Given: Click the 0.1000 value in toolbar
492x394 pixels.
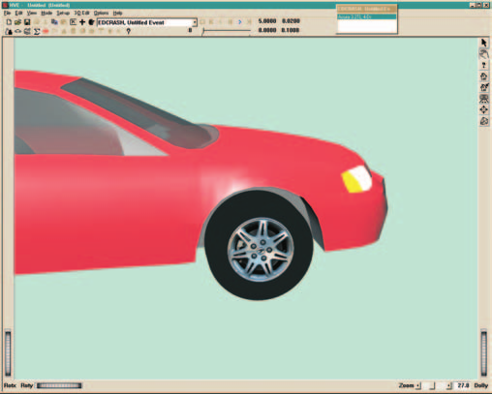Looking at the screenshot, I should pos(291,30).
